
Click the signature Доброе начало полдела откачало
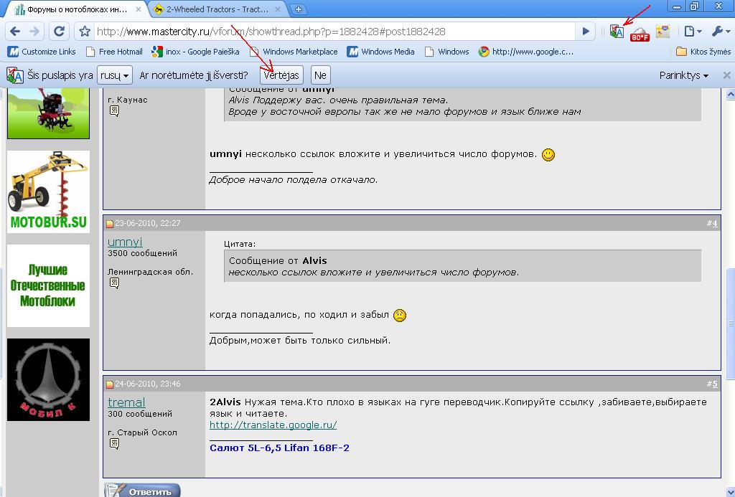(x=294, y=180)
